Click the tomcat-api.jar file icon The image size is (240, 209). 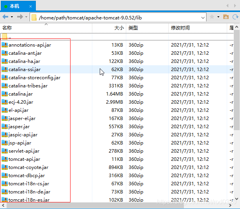pyautogui.click(x=5, y=159)
